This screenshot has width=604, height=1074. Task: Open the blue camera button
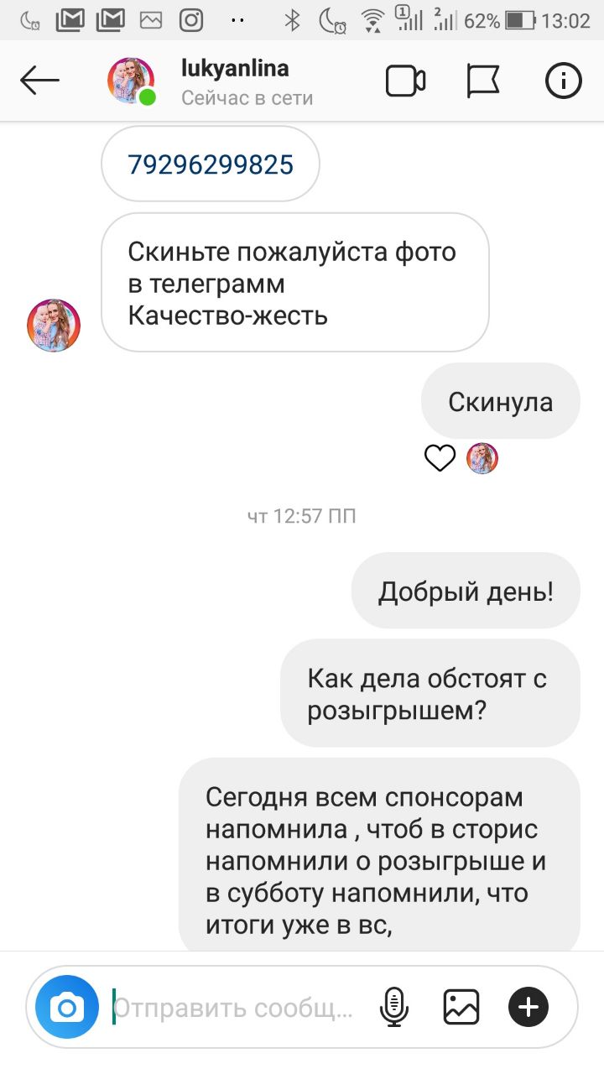(67, 1007)
